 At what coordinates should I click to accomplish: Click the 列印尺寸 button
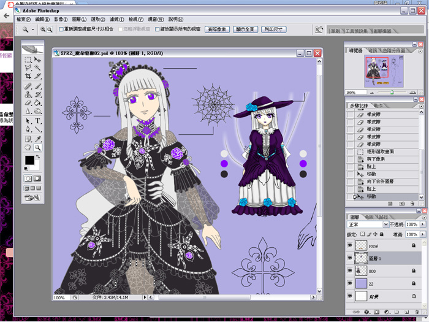pyautogui.click(x=273, y=29)
